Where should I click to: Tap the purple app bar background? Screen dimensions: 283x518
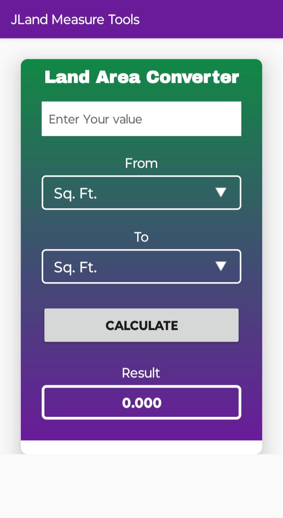pos(212,19)
